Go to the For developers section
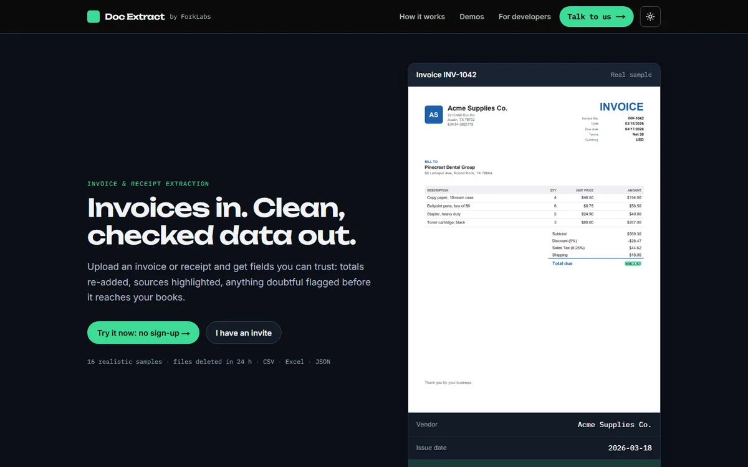The image size is (748, 467). [525, 17]
